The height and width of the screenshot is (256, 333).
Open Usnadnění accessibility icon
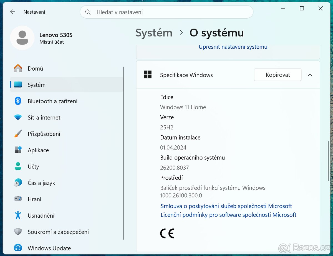18,215
